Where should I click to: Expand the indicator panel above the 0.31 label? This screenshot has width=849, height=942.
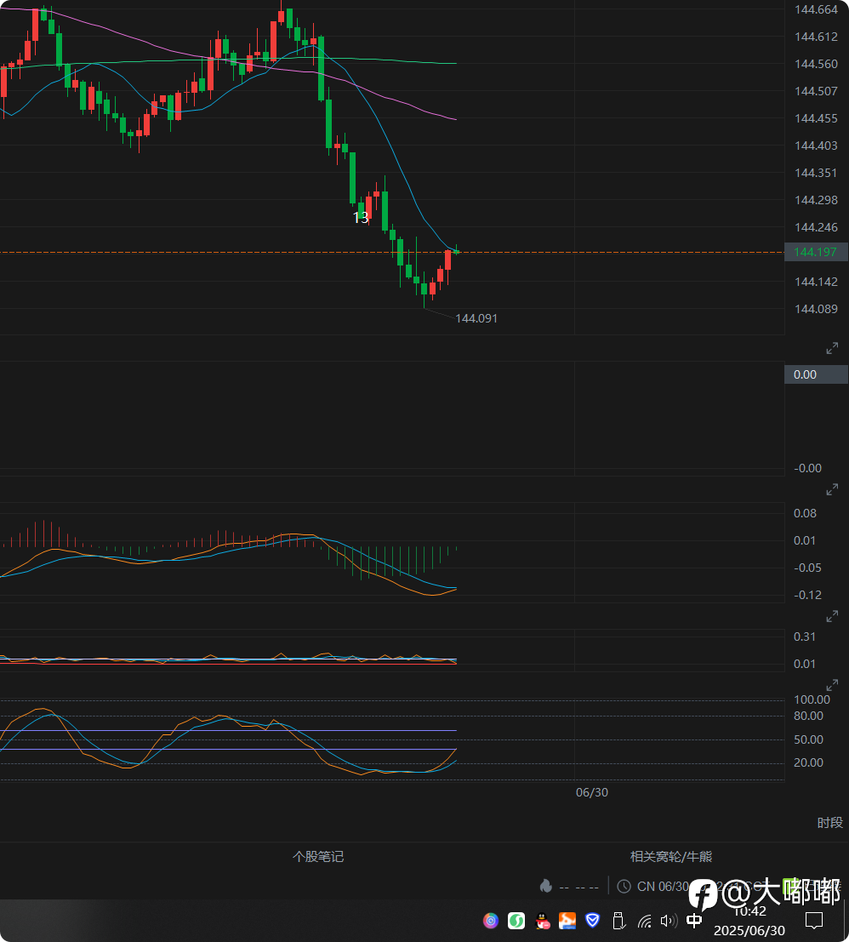coord(832,616)
